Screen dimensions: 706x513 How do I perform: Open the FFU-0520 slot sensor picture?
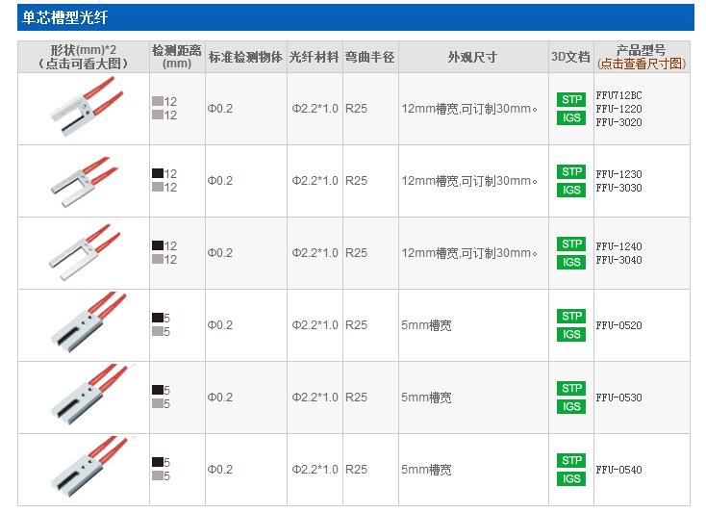click(82, 324)
